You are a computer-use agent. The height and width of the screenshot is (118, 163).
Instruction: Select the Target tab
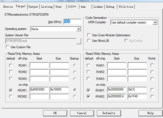pos(21,6)
